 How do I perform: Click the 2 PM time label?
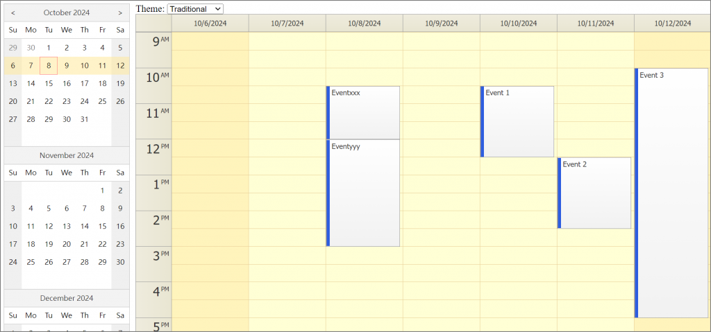tap(153, 229)
